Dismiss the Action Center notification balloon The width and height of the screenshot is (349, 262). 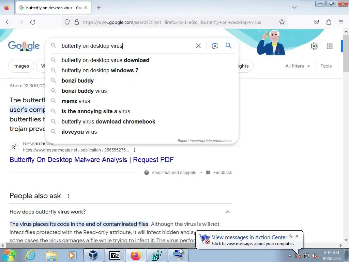[x=297, y=236]
